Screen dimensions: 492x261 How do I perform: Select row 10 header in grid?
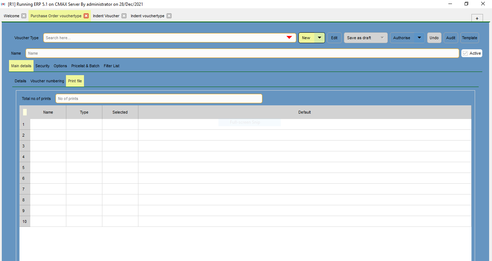[25, 221]
